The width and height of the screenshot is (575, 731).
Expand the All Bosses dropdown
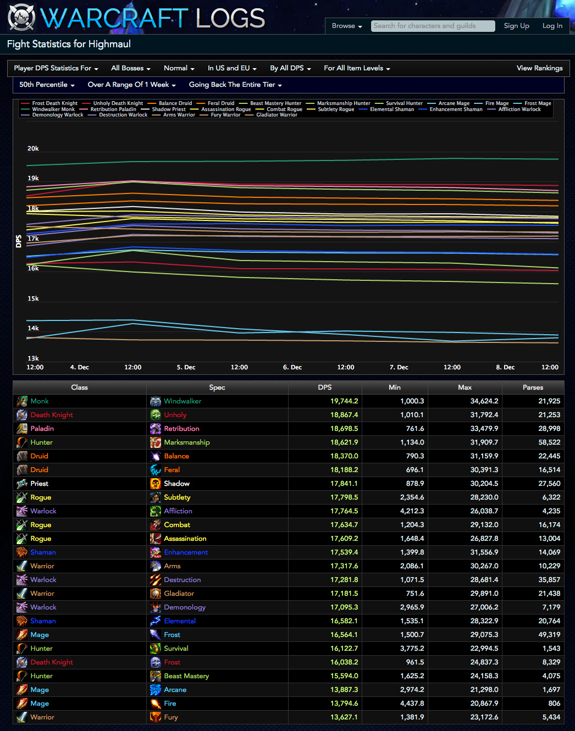tap(131, 68)
